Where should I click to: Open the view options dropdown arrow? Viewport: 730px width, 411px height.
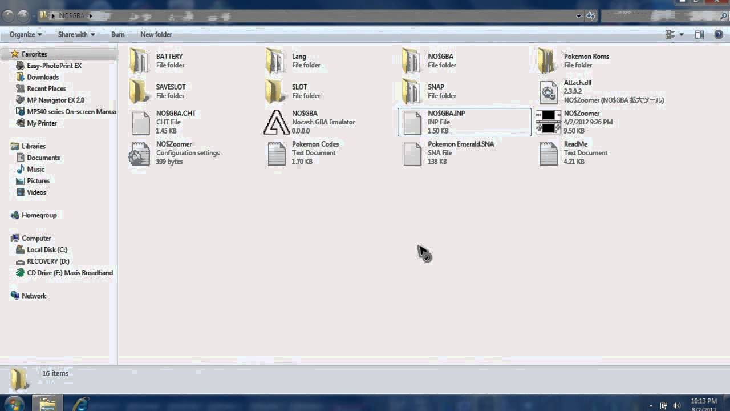pyautogui.click(x=681, y=35)
